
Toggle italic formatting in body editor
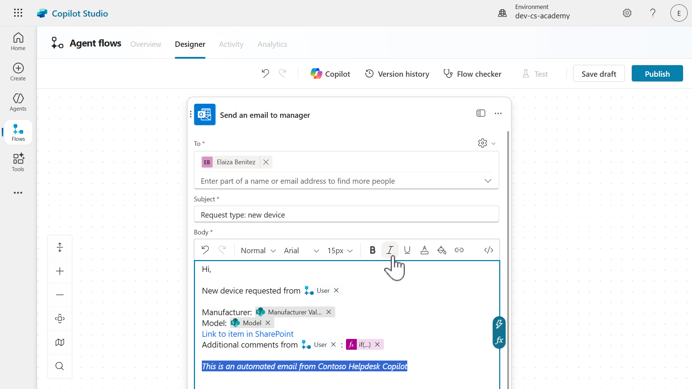390,250
